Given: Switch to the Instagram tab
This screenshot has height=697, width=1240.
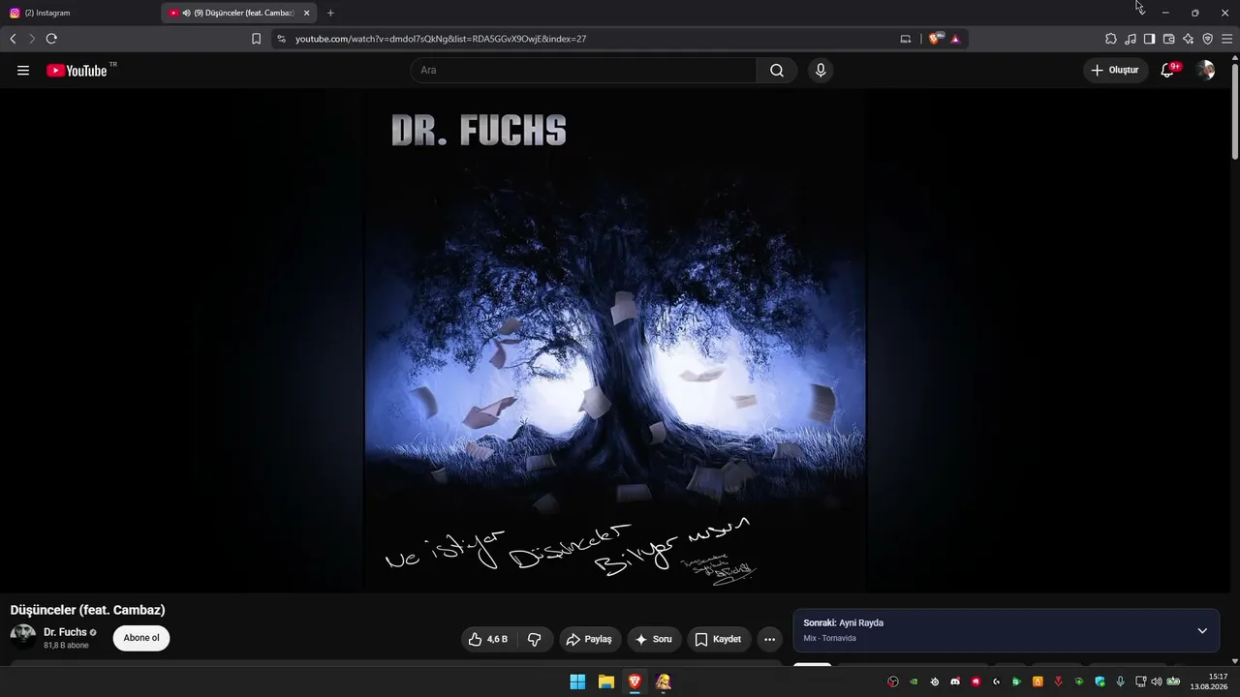Looking at the screenshot, I should pyautogui.click(x=79, y=13).
